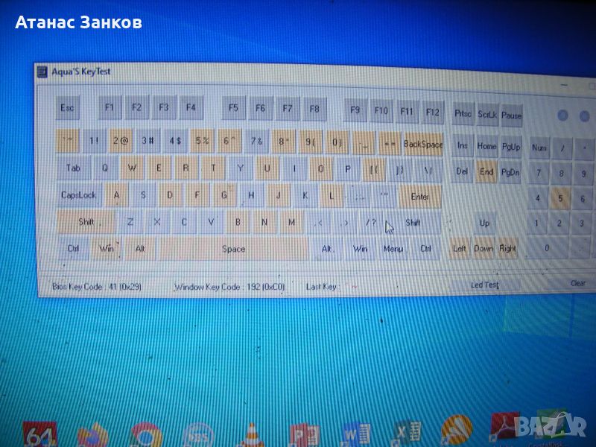The width and height of the screenshot is (596, 447).
Task: Click the Right arrow key
Action: 507,249
